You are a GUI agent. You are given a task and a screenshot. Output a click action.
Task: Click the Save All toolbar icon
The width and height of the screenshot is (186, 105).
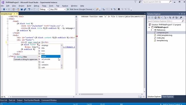coord(25,9)
